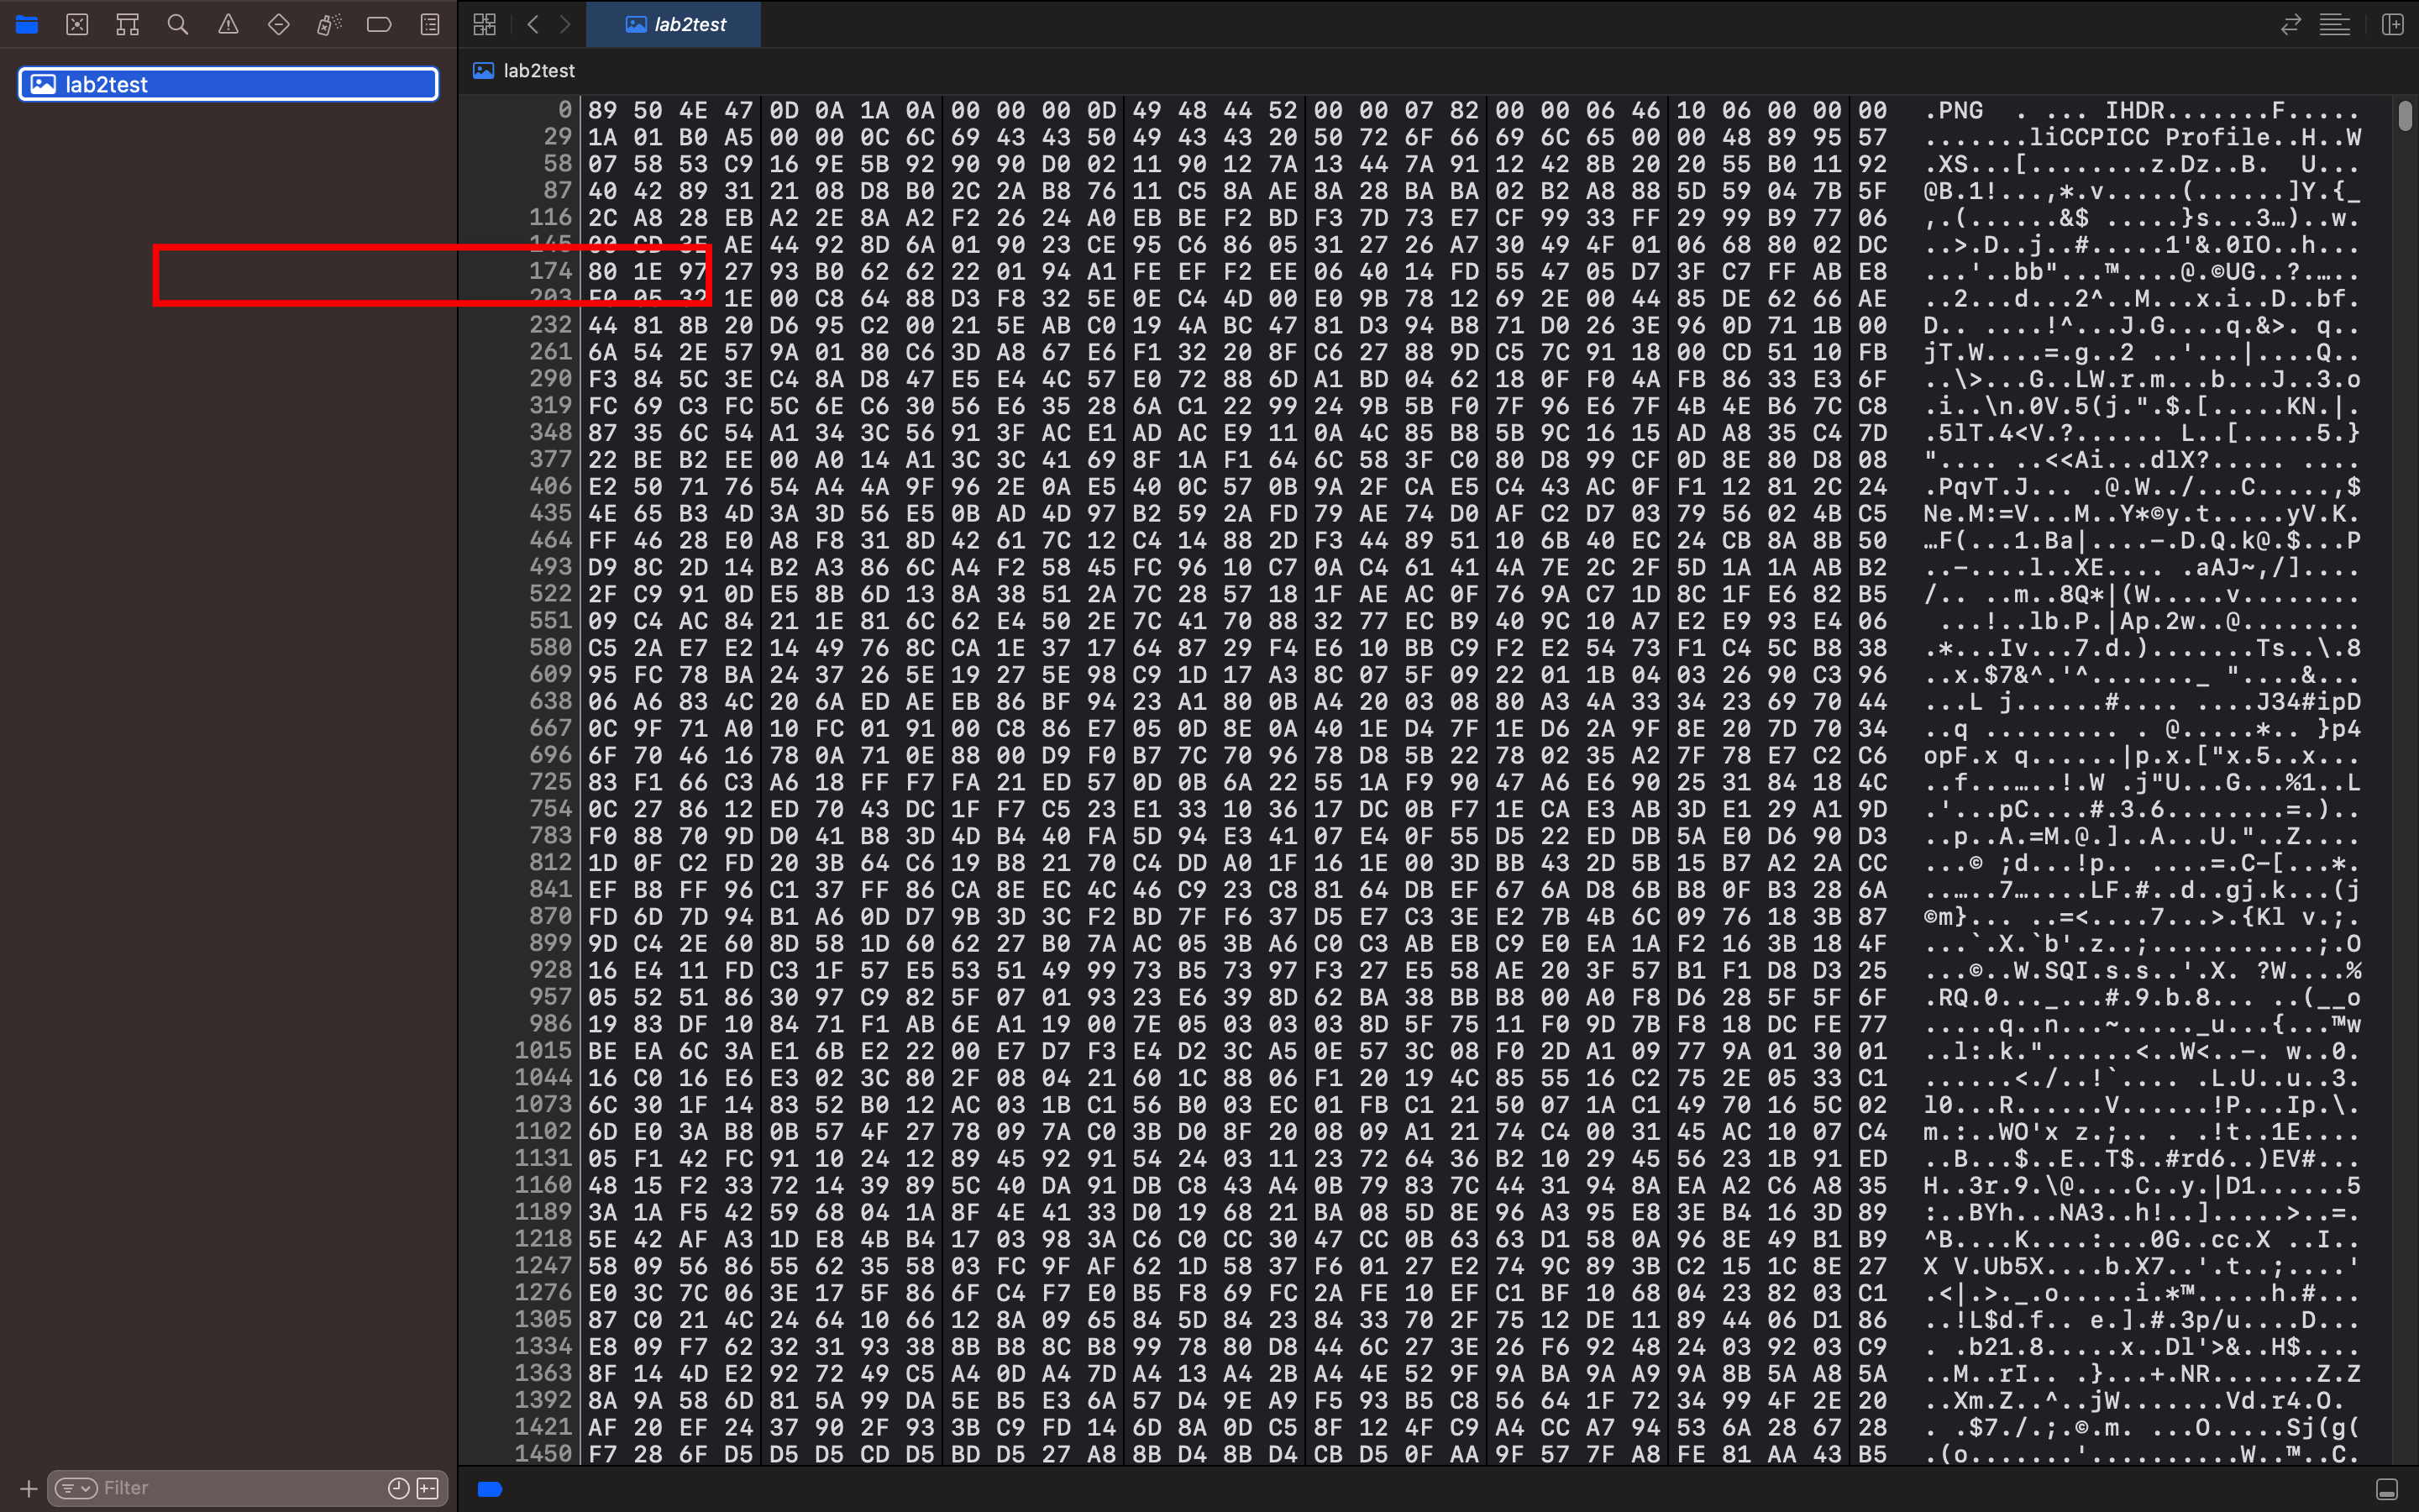Open the Symbol navigator hierarchy icon

point(127,24)
